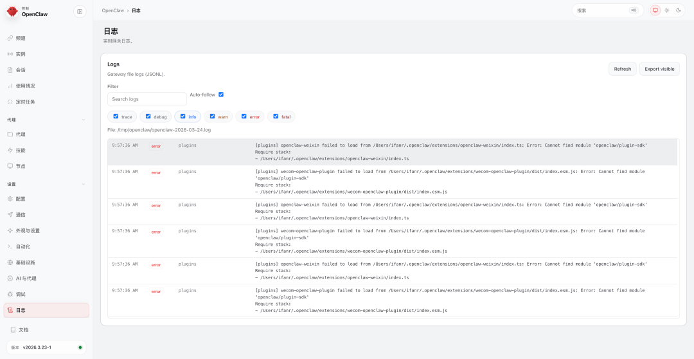
Task: Click the Export visible button
Action: 659,69
